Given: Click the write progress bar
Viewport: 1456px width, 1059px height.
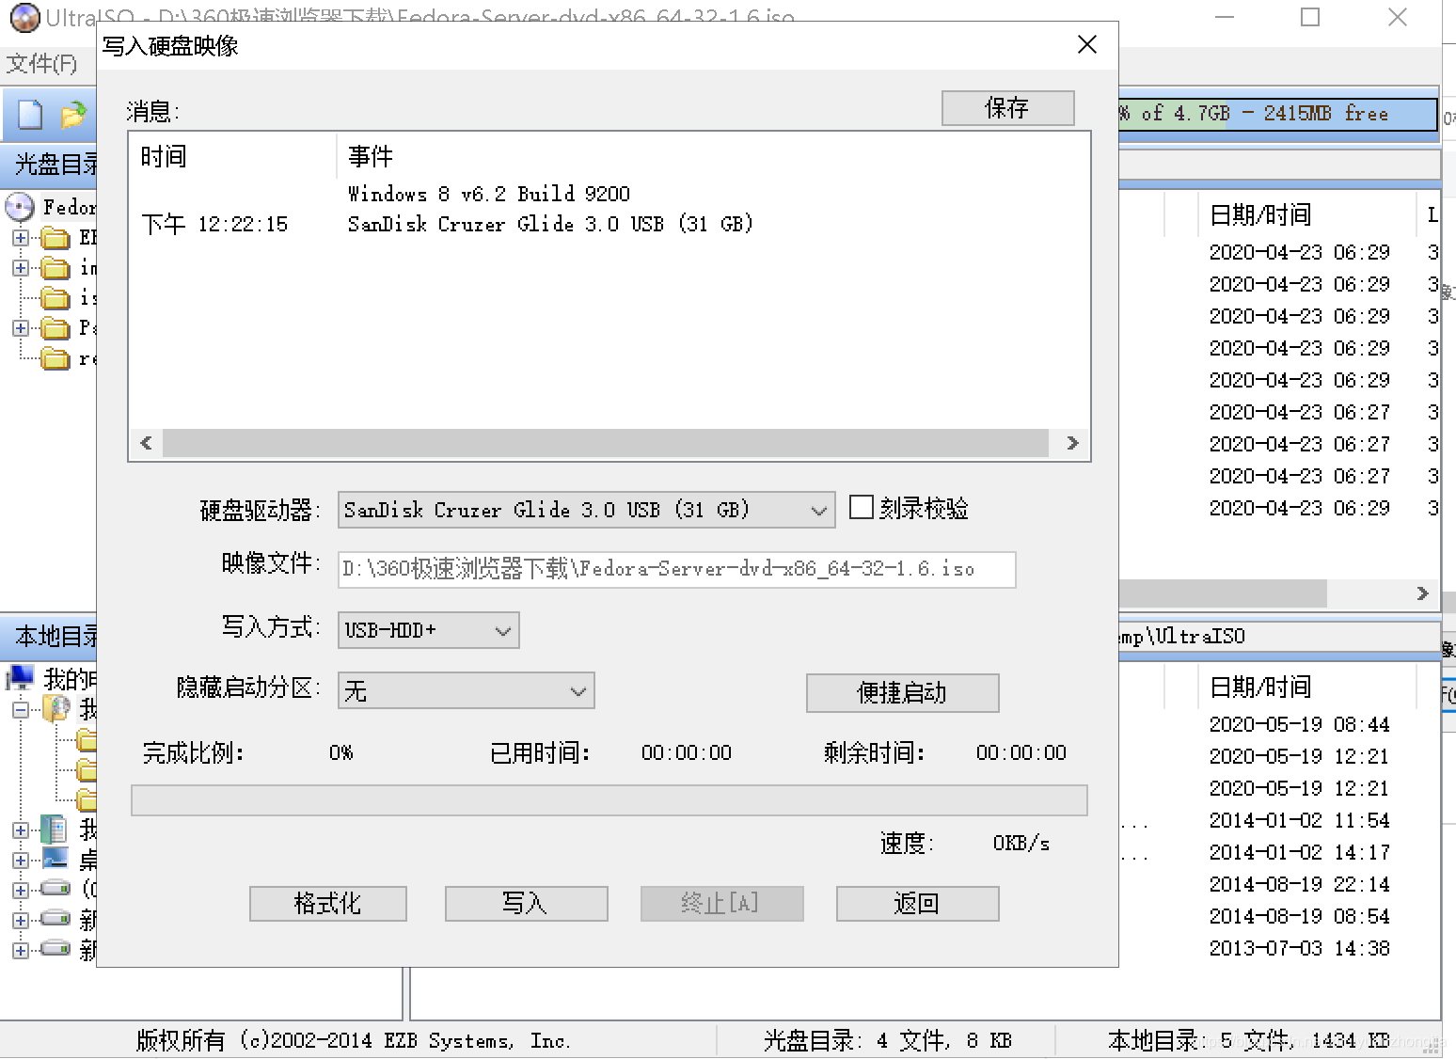Looking at the screenshot, I should pos(609,799).
